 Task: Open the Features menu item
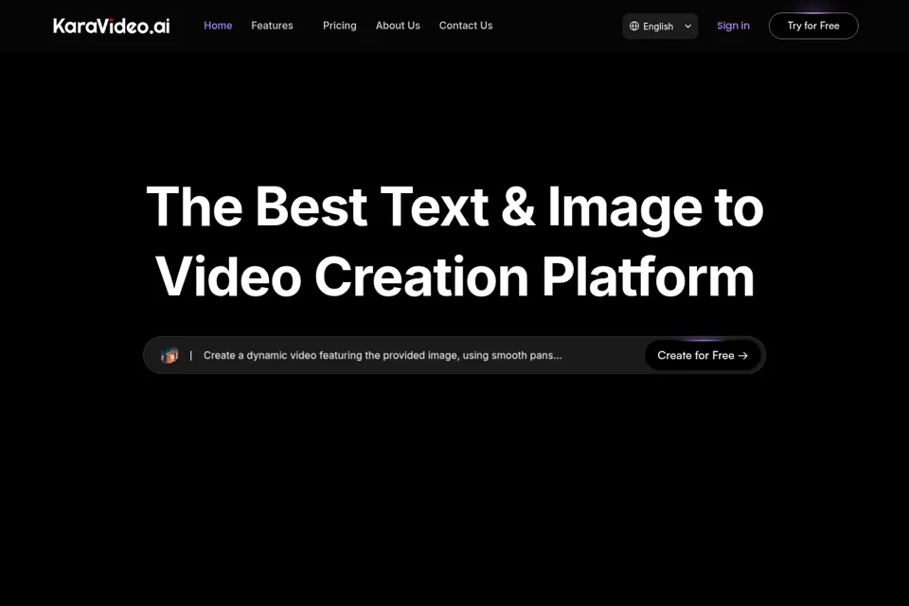point(272,26)
